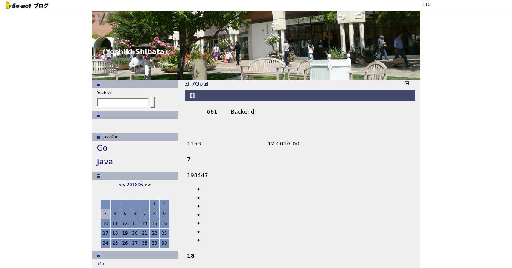Click the 110 text at top right

click(x=426, y=5)
